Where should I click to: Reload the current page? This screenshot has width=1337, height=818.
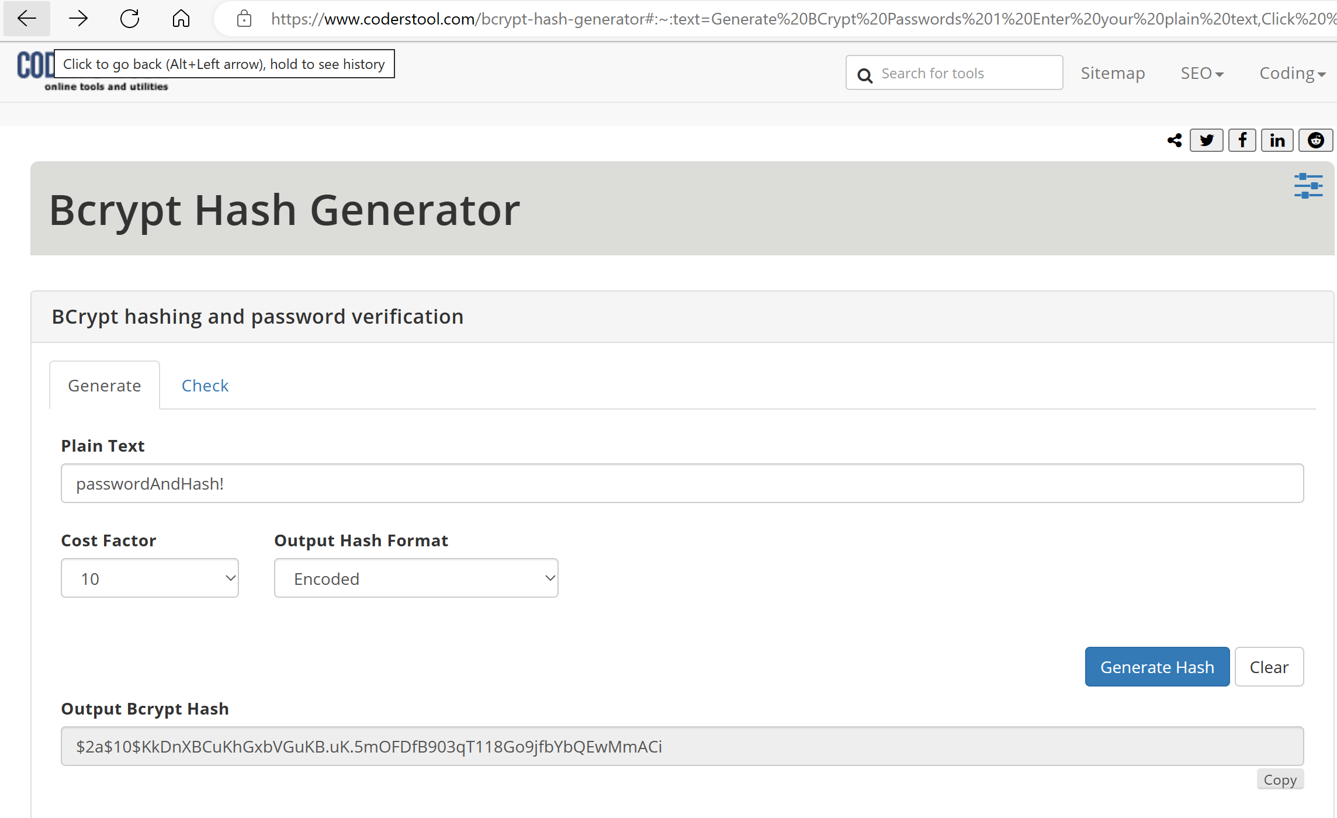pos(130,18)
